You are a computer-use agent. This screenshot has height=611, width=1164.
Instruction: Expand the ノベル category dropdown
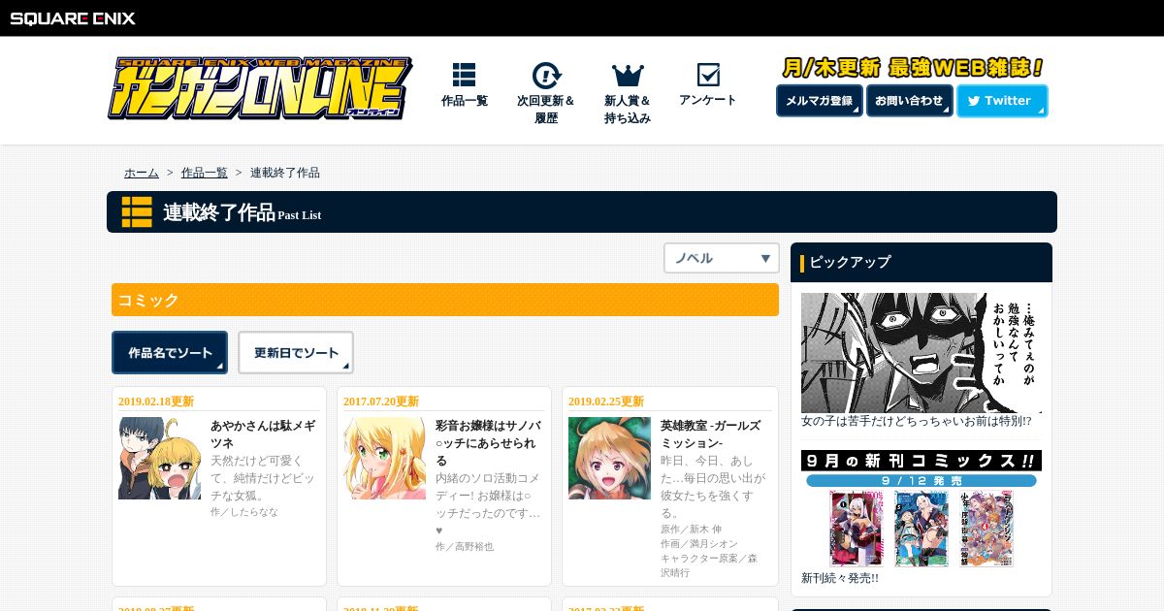722,258
